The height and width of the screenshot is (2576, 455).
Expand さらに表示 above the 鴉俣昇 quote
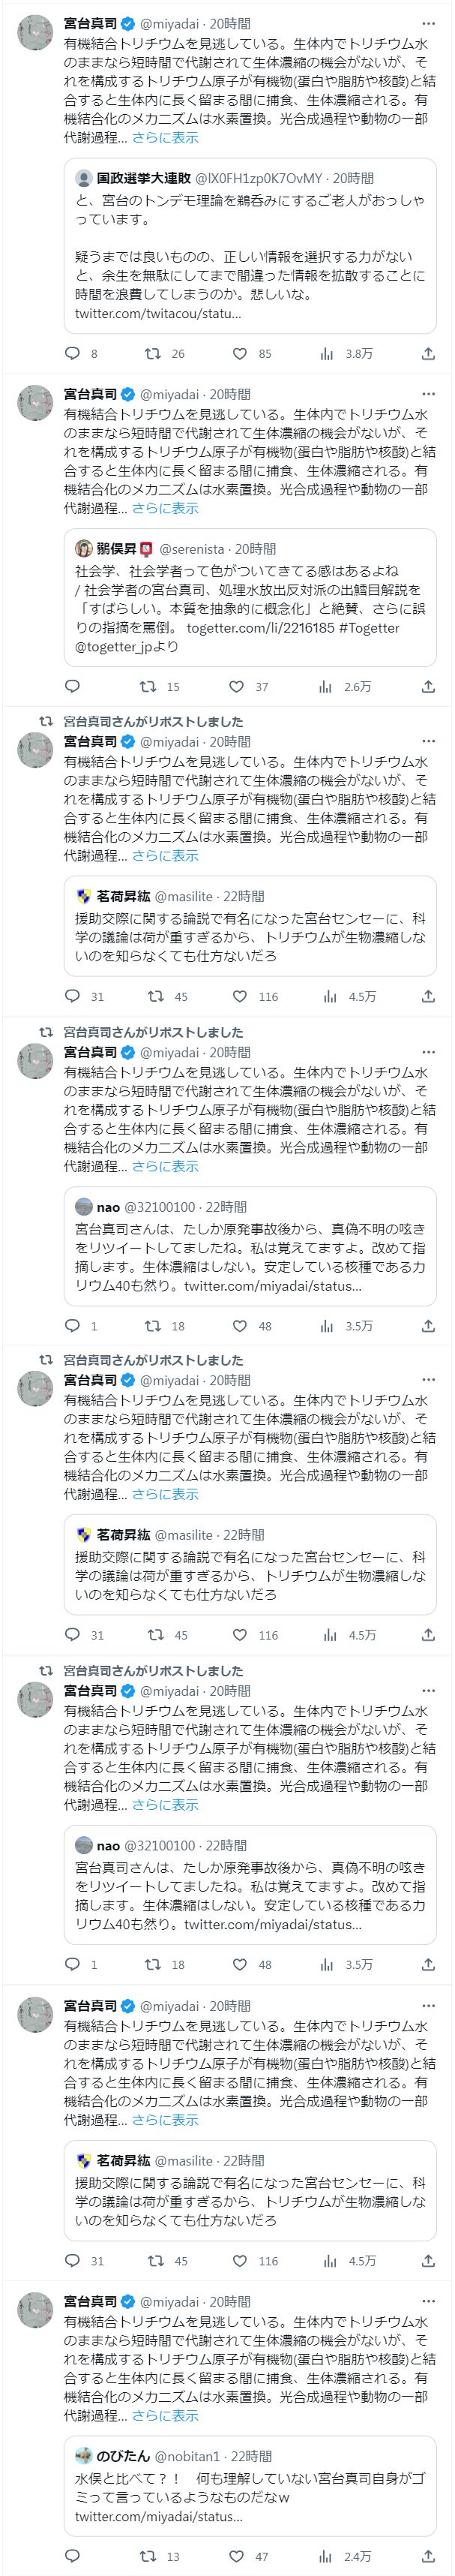coord(165,508)
